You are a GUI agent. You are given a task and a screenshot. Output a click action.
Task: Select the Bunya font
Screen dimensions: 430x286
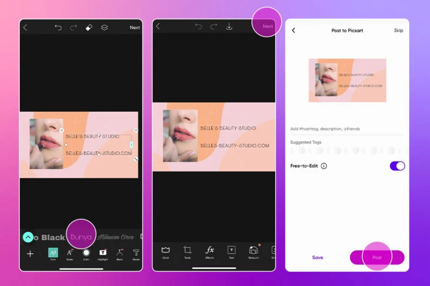81,237
